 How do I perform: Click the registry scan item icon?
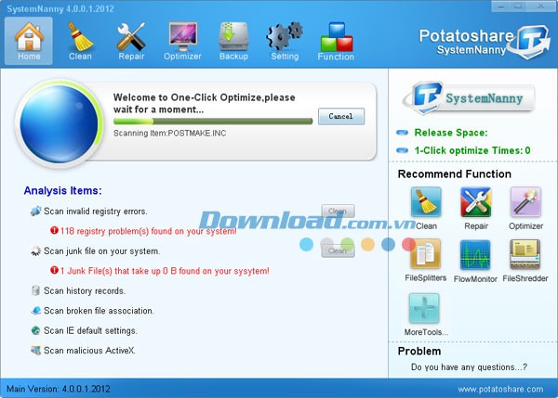pos(35,211)
